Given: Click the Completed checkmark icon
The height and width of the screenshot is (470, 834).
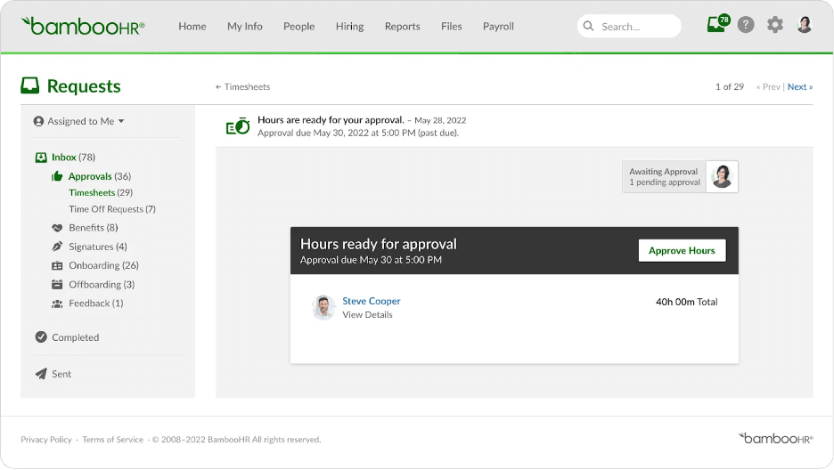Looking at the screenshot, I should pyautogui.click(x=41, y=337).
